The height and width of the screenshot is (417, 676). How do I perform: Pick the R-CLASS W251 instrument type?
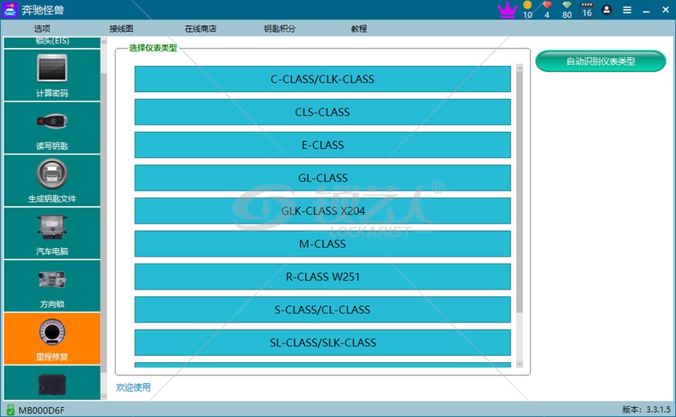(x=323, y=276)
